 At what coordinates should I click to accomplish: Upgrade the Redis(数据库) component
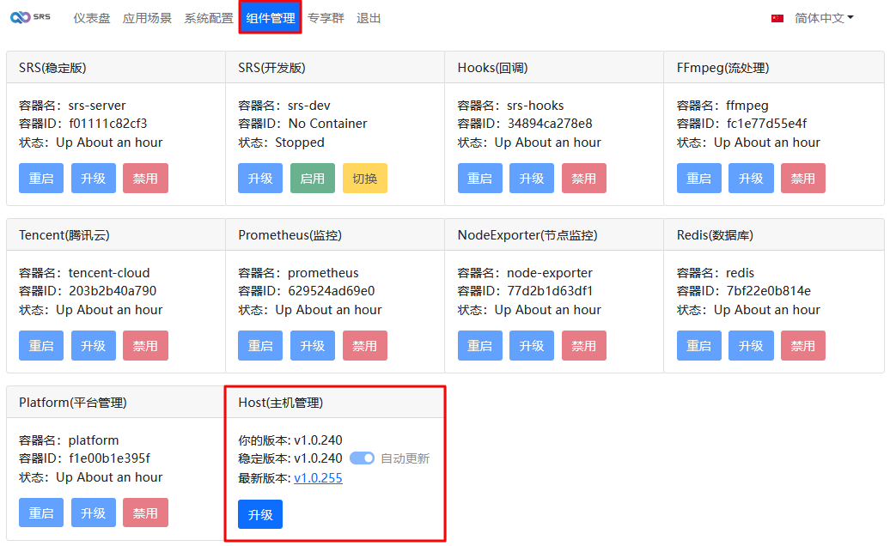tap(751, 345)
